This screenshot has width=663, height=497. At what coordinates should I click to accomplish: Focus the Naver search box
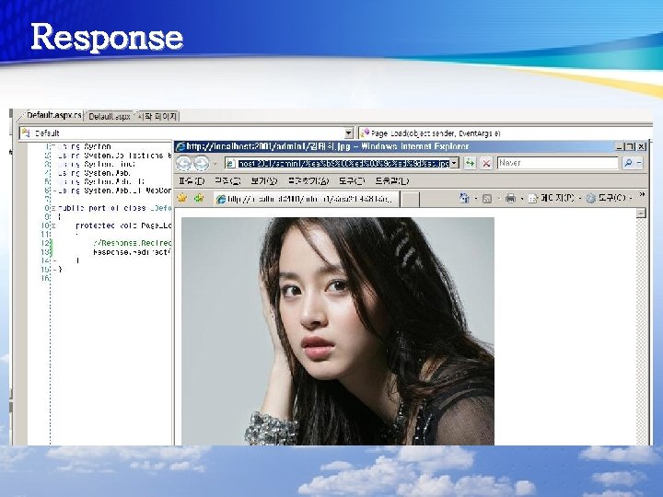coord(558,163)
